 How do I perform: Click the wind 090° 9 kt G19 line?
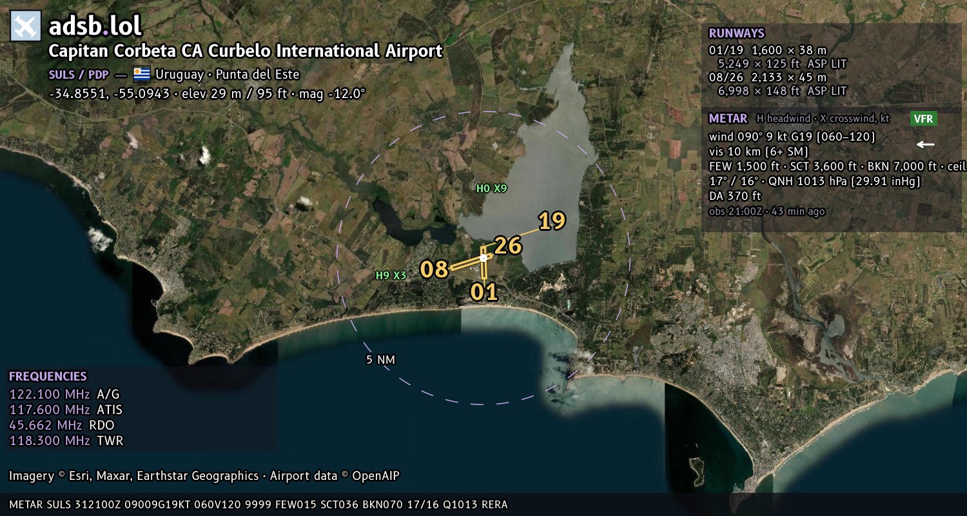click(792, 137)
